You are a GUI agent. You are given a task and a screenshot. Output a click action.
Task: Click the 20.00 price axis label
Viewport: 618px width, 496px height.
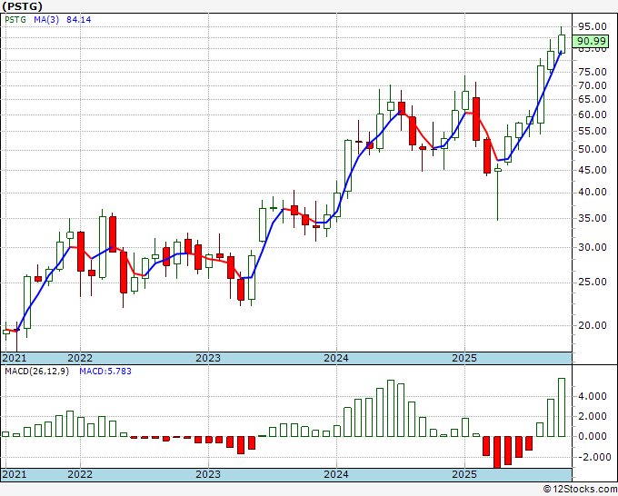click(x=592, y=325)
